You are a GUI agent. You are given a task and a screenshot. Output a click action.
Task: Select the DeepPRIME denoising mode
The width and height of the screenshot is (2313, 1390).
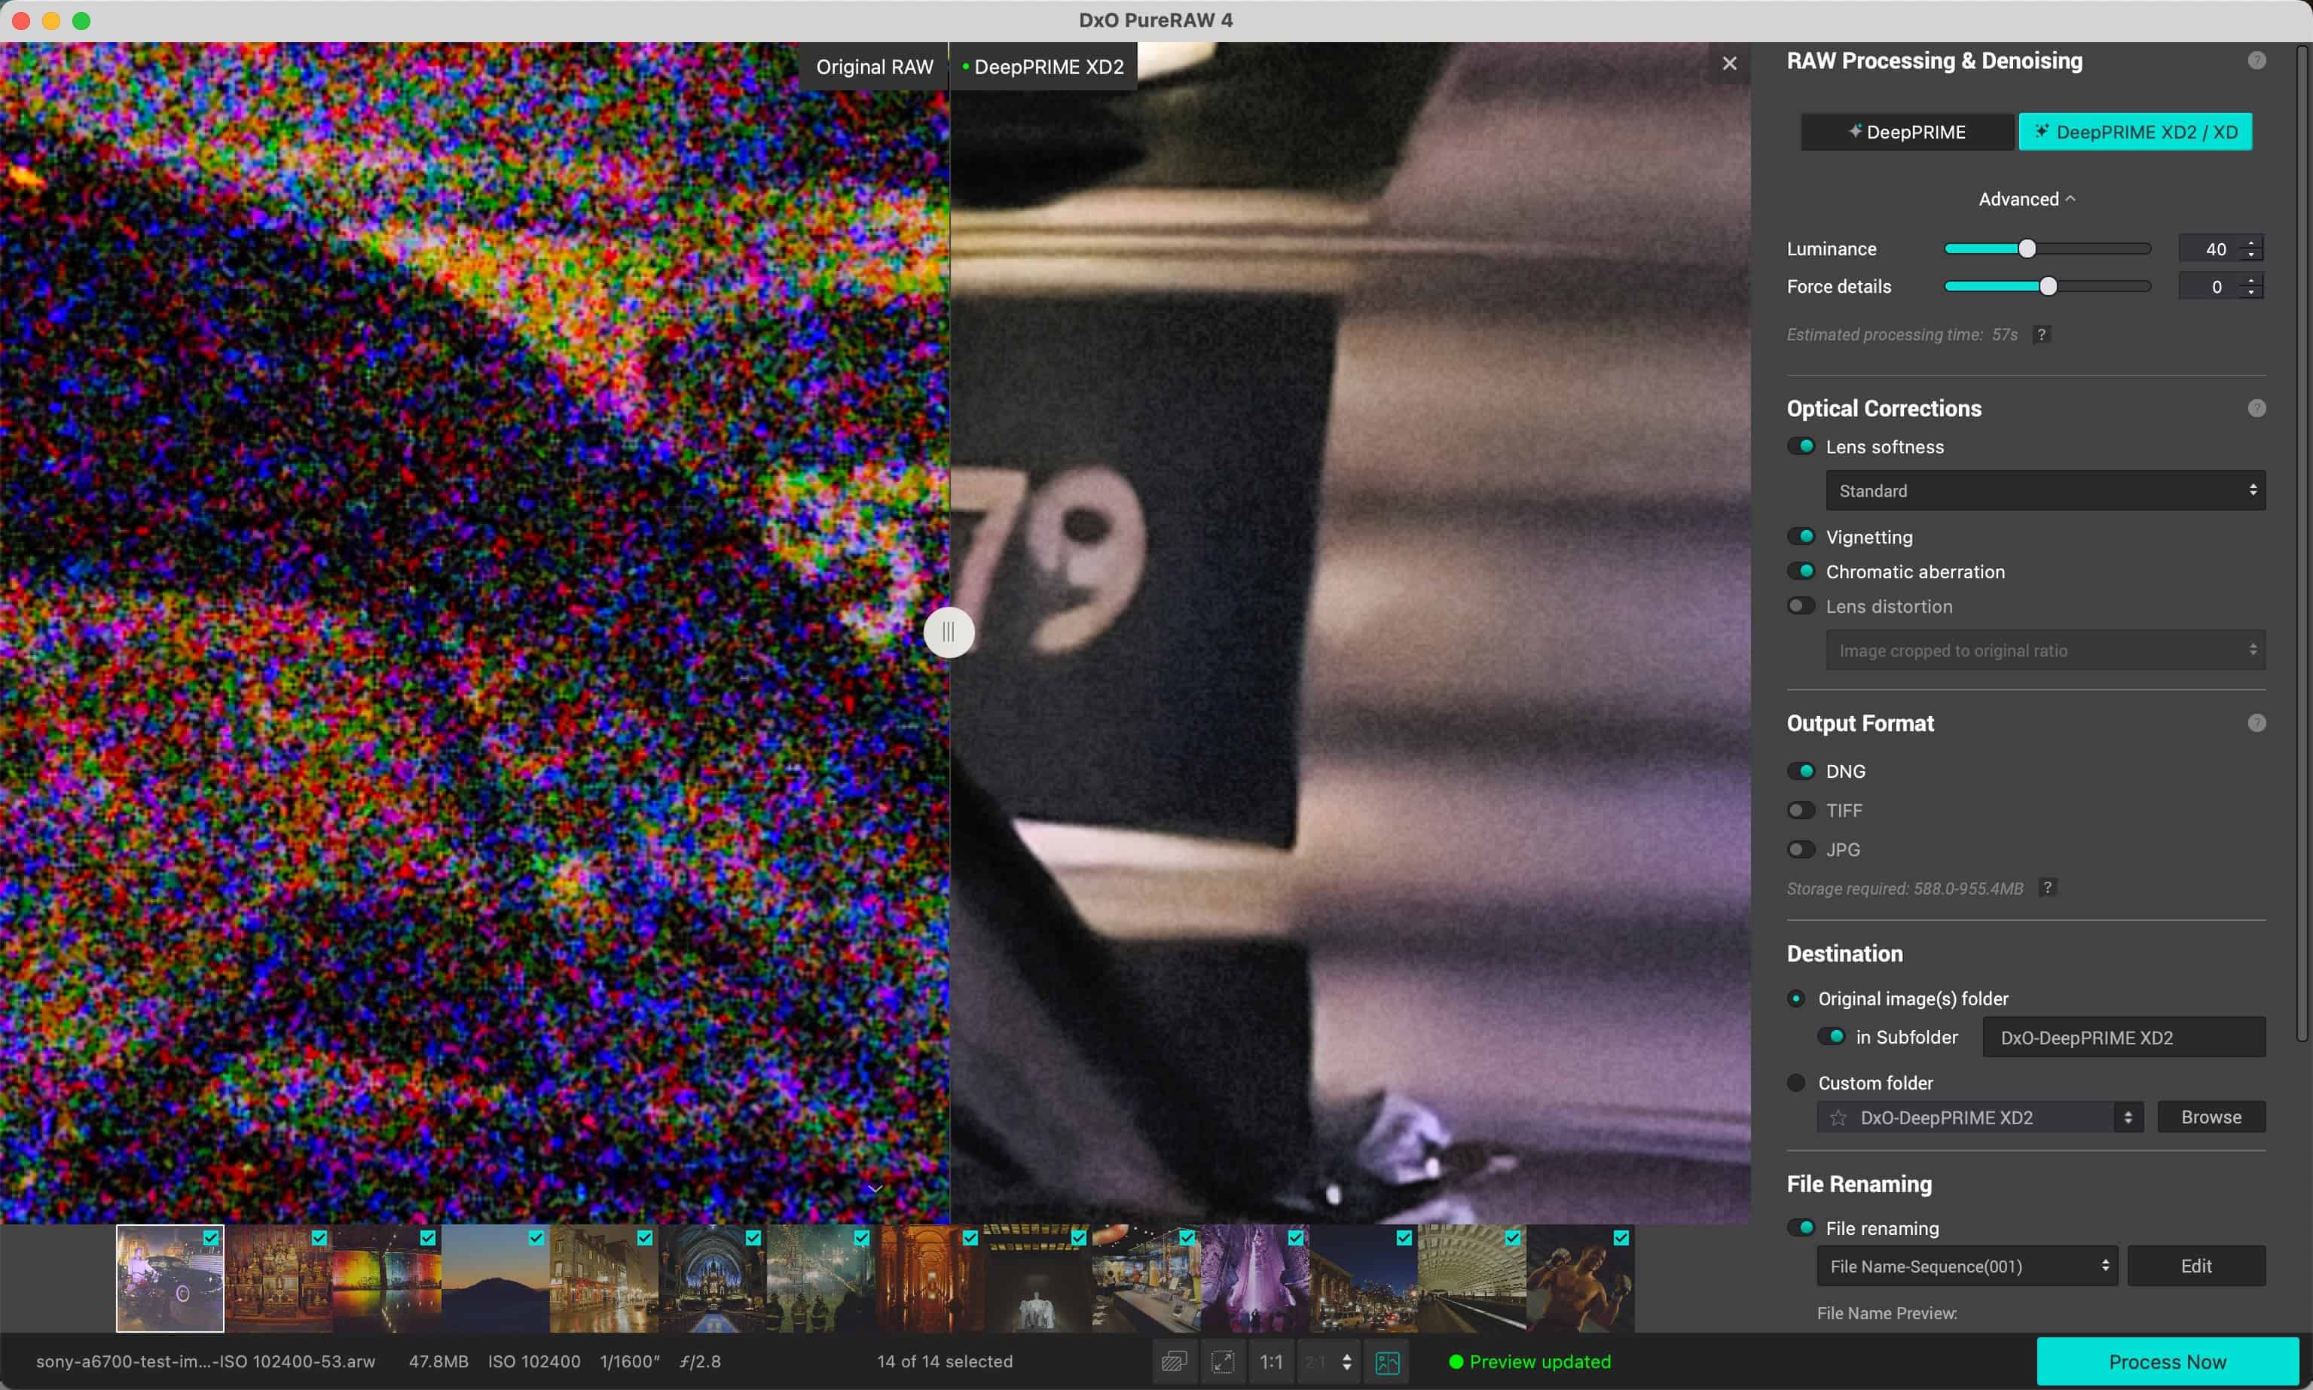[1906, 132]
